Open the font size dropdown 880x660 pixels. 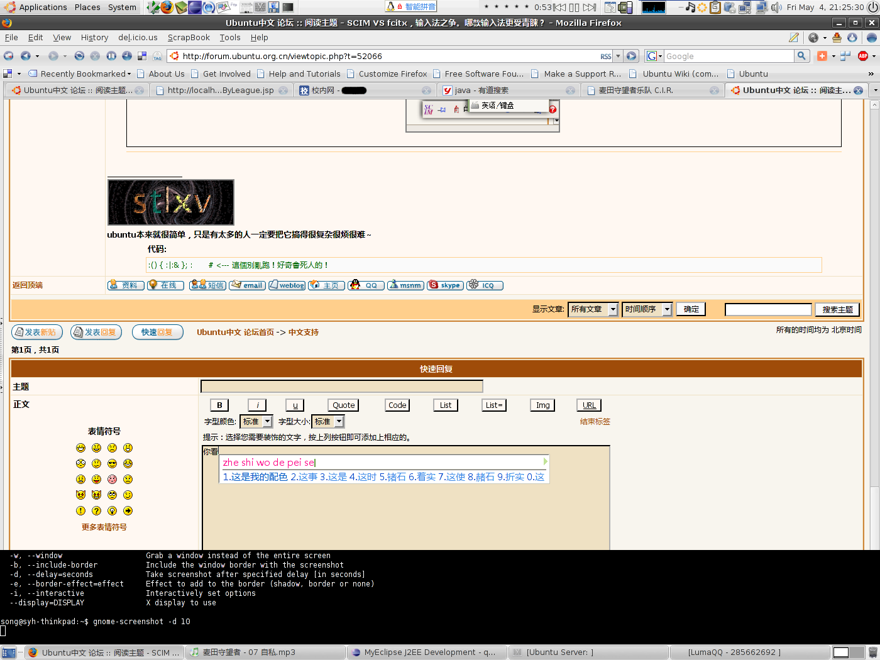point(328,422)
